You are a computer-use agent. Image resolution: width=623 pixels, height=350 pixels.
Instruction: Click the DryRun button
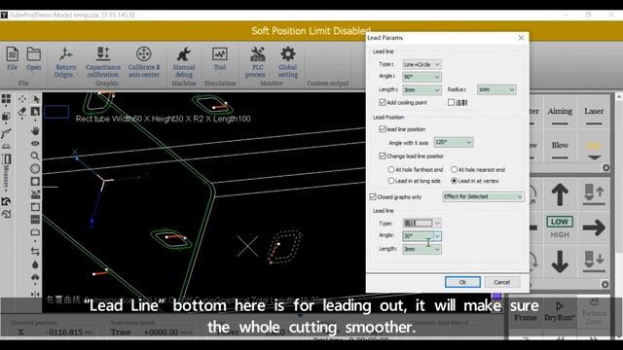[x=559, y=311]
